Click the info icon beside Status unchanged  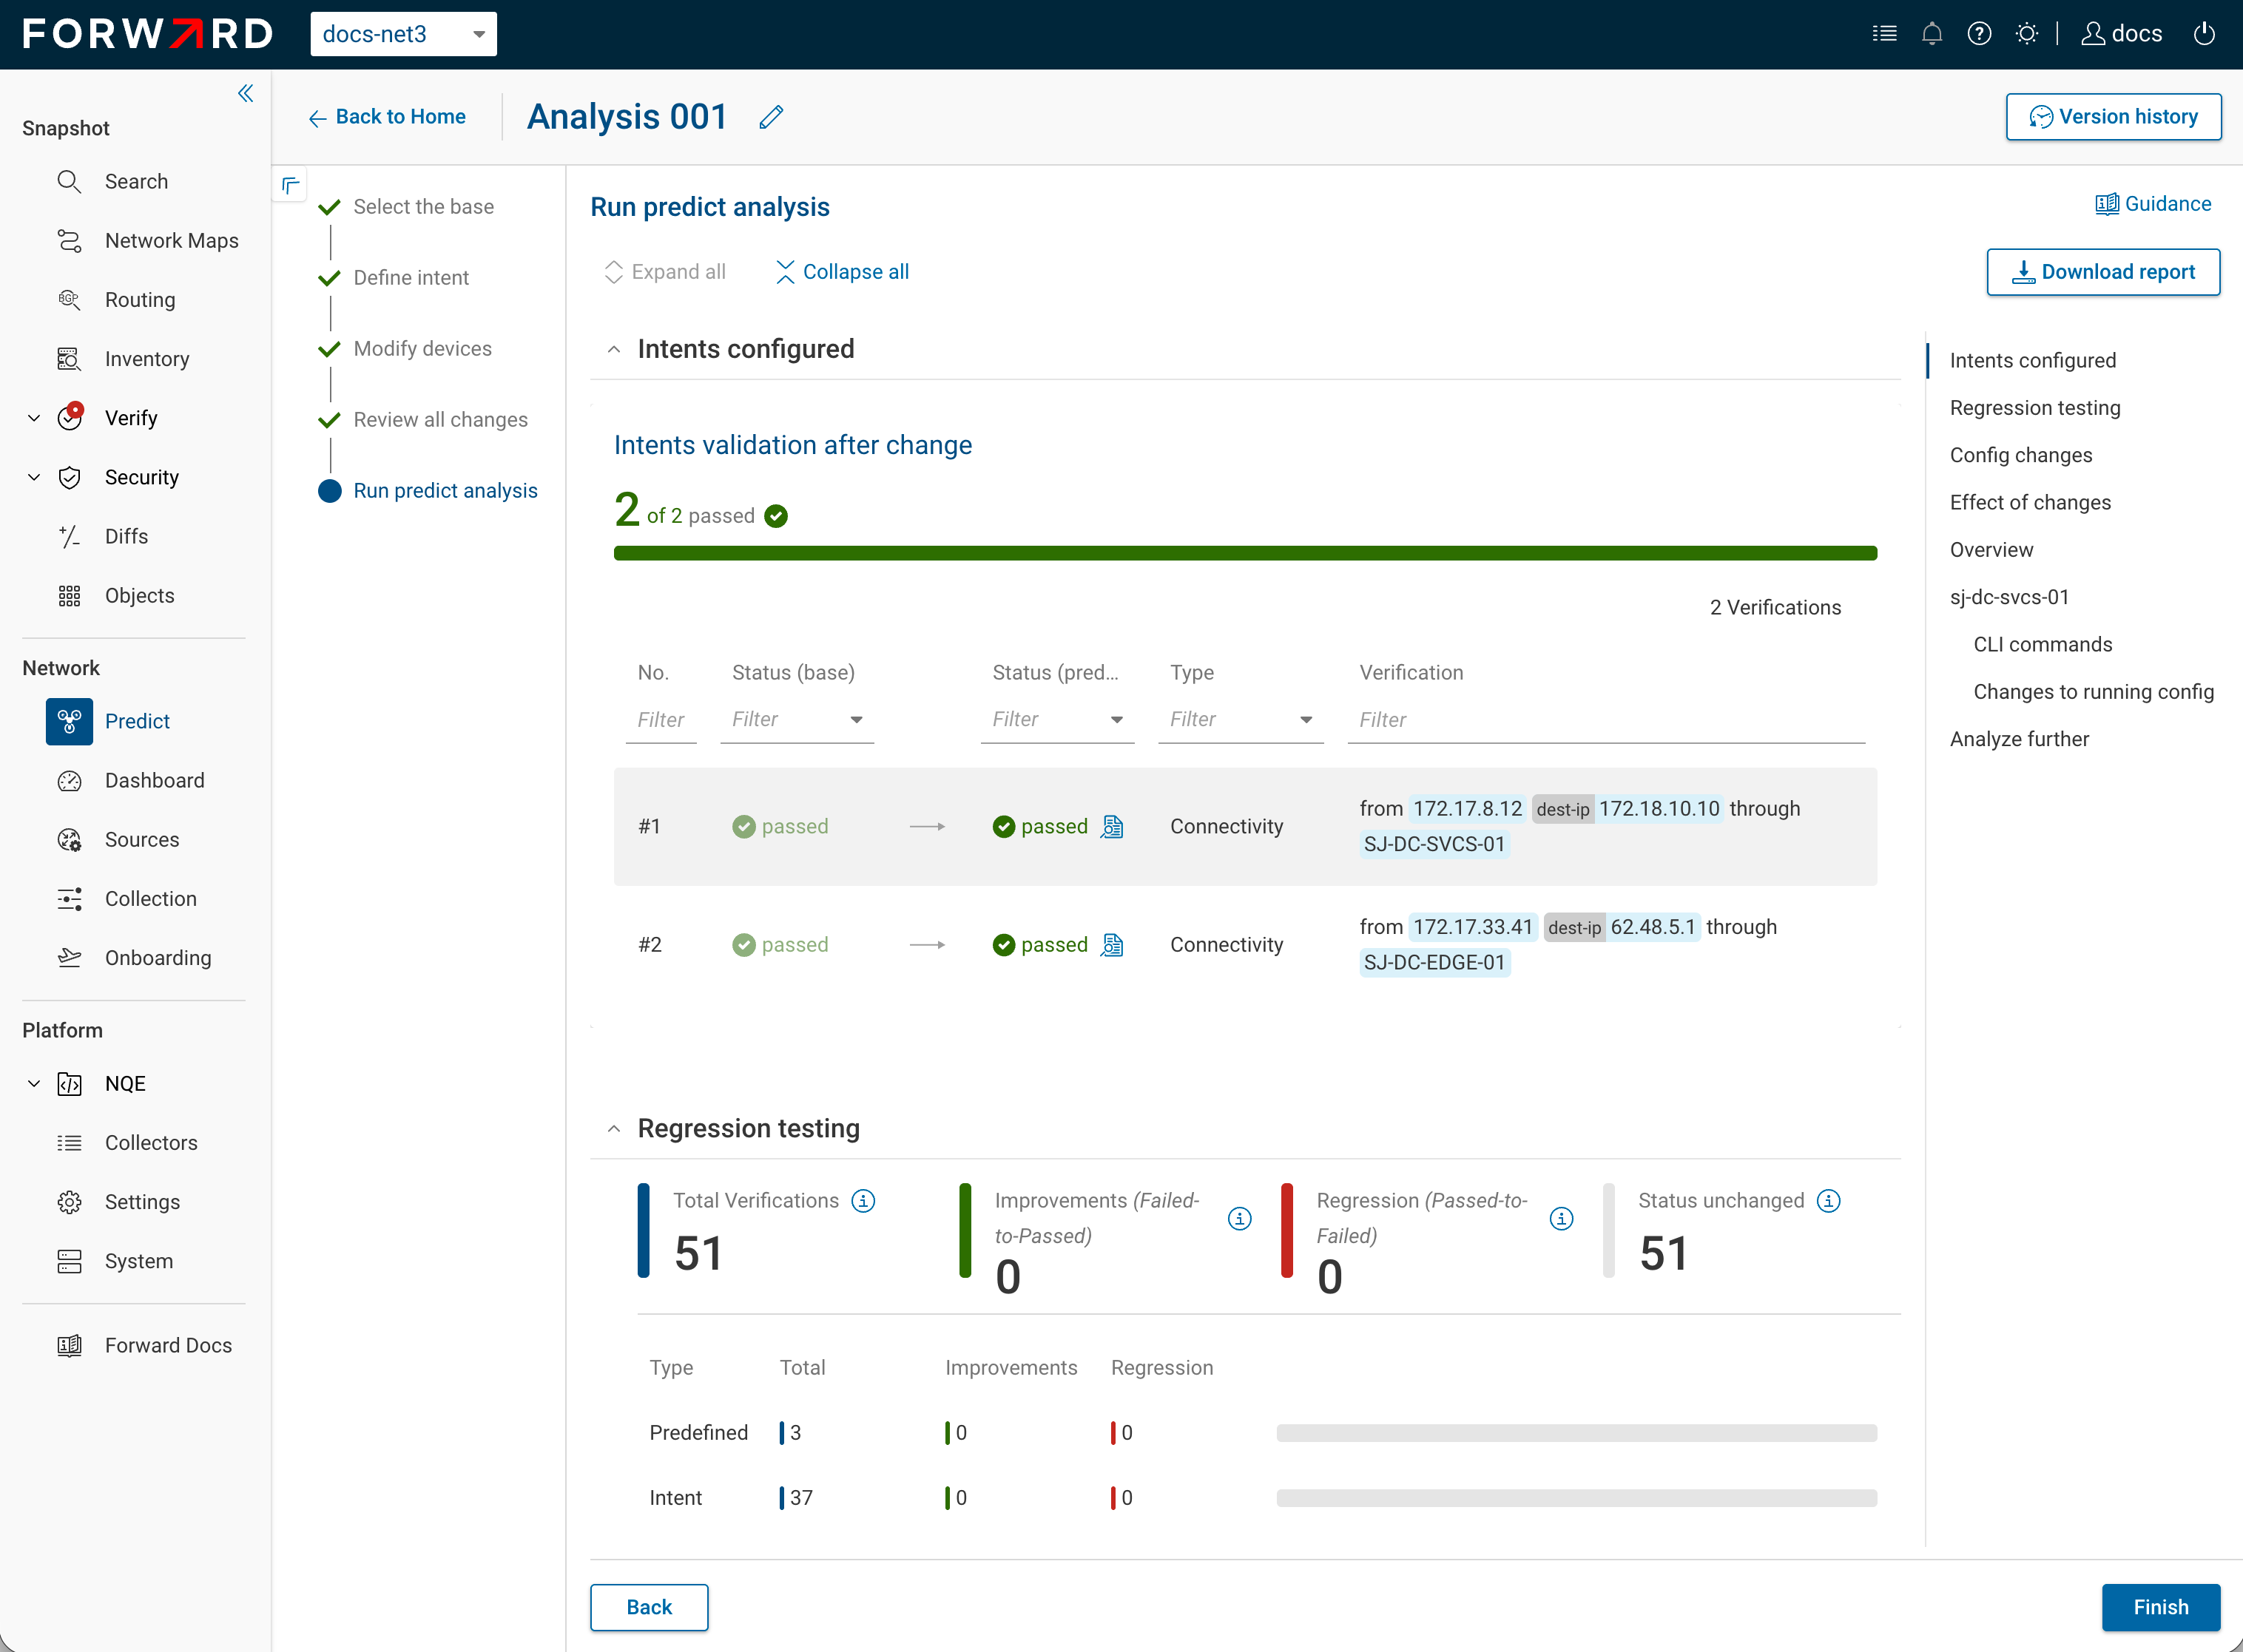[1828, 1200]
